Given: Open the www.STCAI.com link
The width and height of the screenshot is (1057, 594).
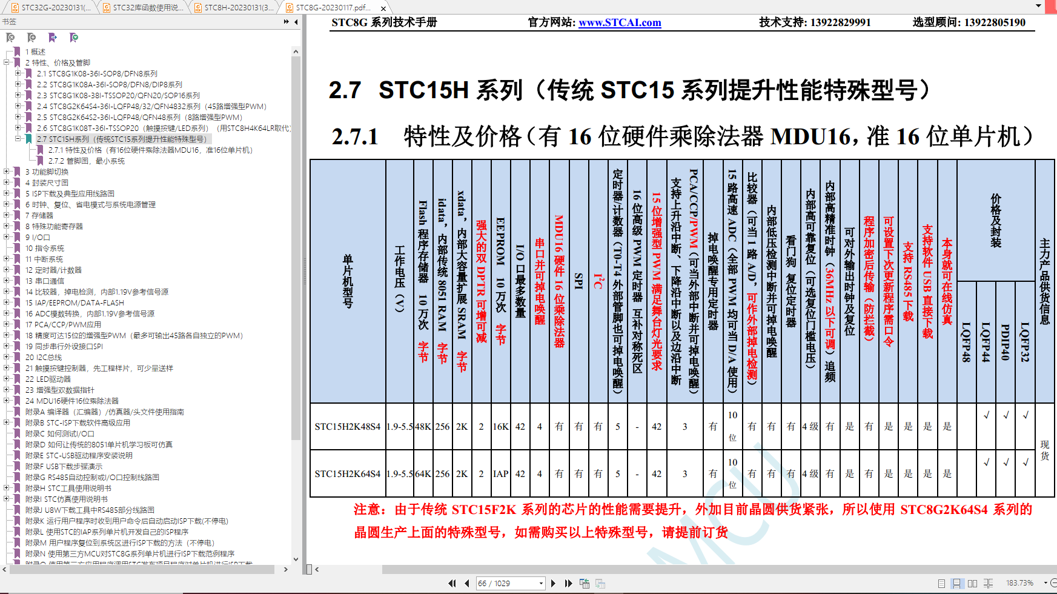Looking at the screenshot, I should (620, 22).
